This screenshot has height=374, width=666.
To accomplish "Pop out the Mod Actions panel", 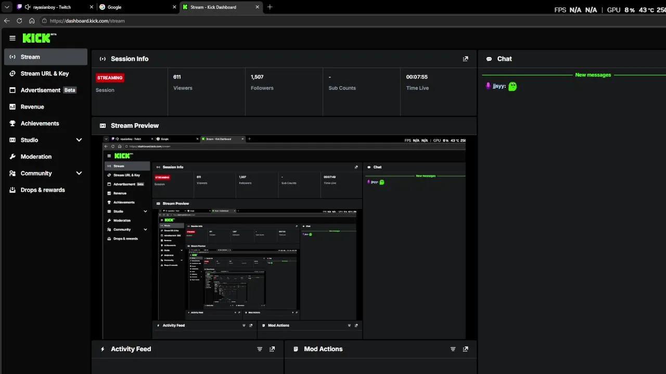I will point(466,349).
